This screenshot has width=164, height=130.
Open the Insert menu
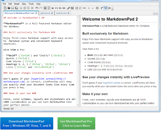click(x=17, y=4)
